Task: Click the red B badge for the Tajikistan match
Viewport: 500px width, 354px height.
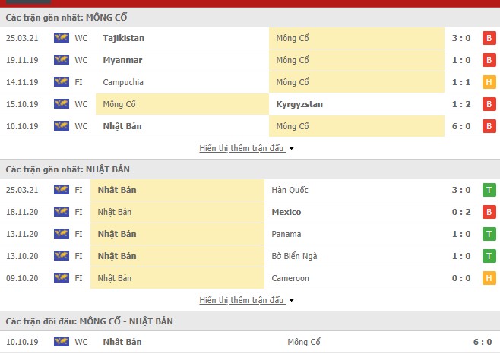Action: click(x=489, y=38)
